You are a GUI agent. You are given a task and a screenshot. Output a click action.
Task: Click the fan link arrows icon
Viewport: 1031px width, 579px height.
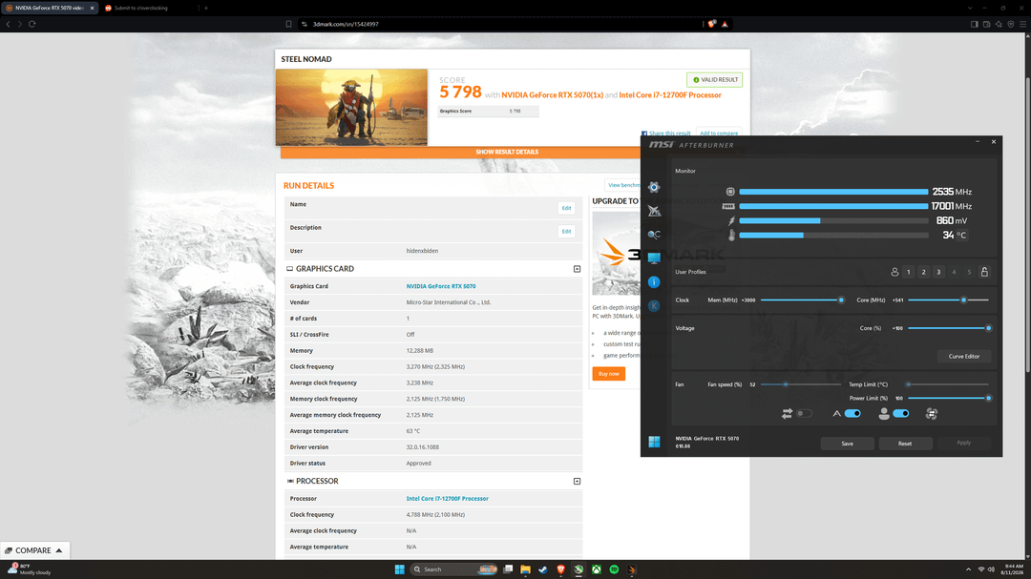click(x=787, y=413)
